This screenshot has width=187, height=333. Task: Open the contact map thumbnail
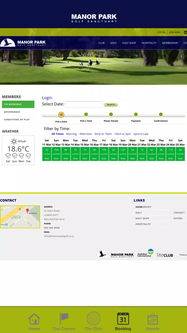coord(20,217)
